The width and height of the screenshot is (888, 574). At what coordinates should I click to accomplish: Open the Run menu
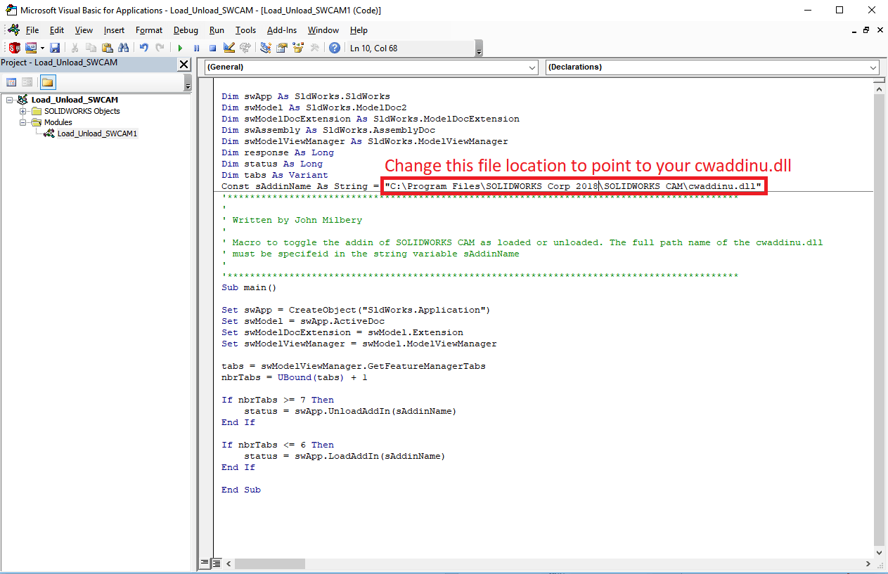217,30
